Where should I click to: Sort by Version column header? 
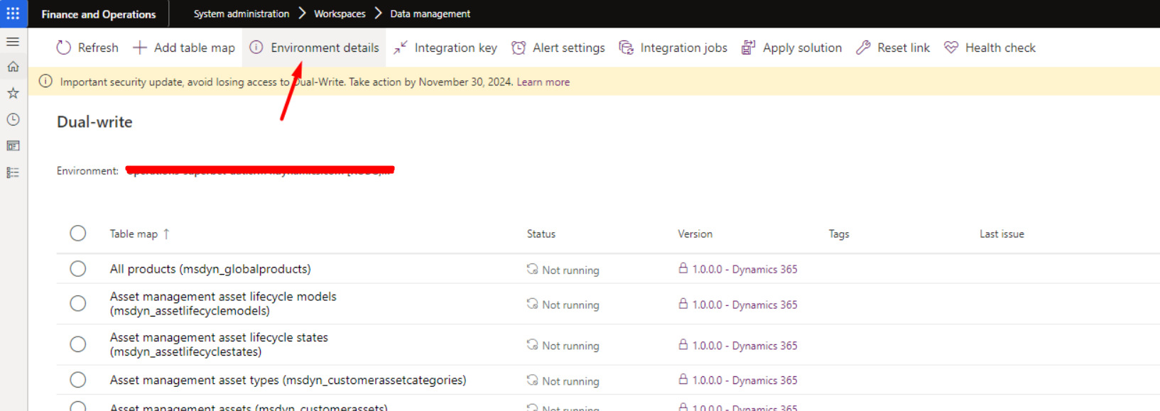(695, 234)
